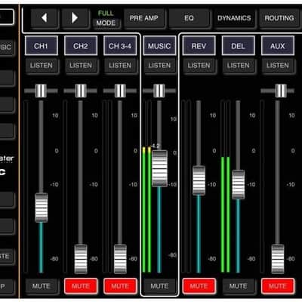302x302 pixels.
Task: Enable LISTEN on DEL channel
Action: [239, 66]
